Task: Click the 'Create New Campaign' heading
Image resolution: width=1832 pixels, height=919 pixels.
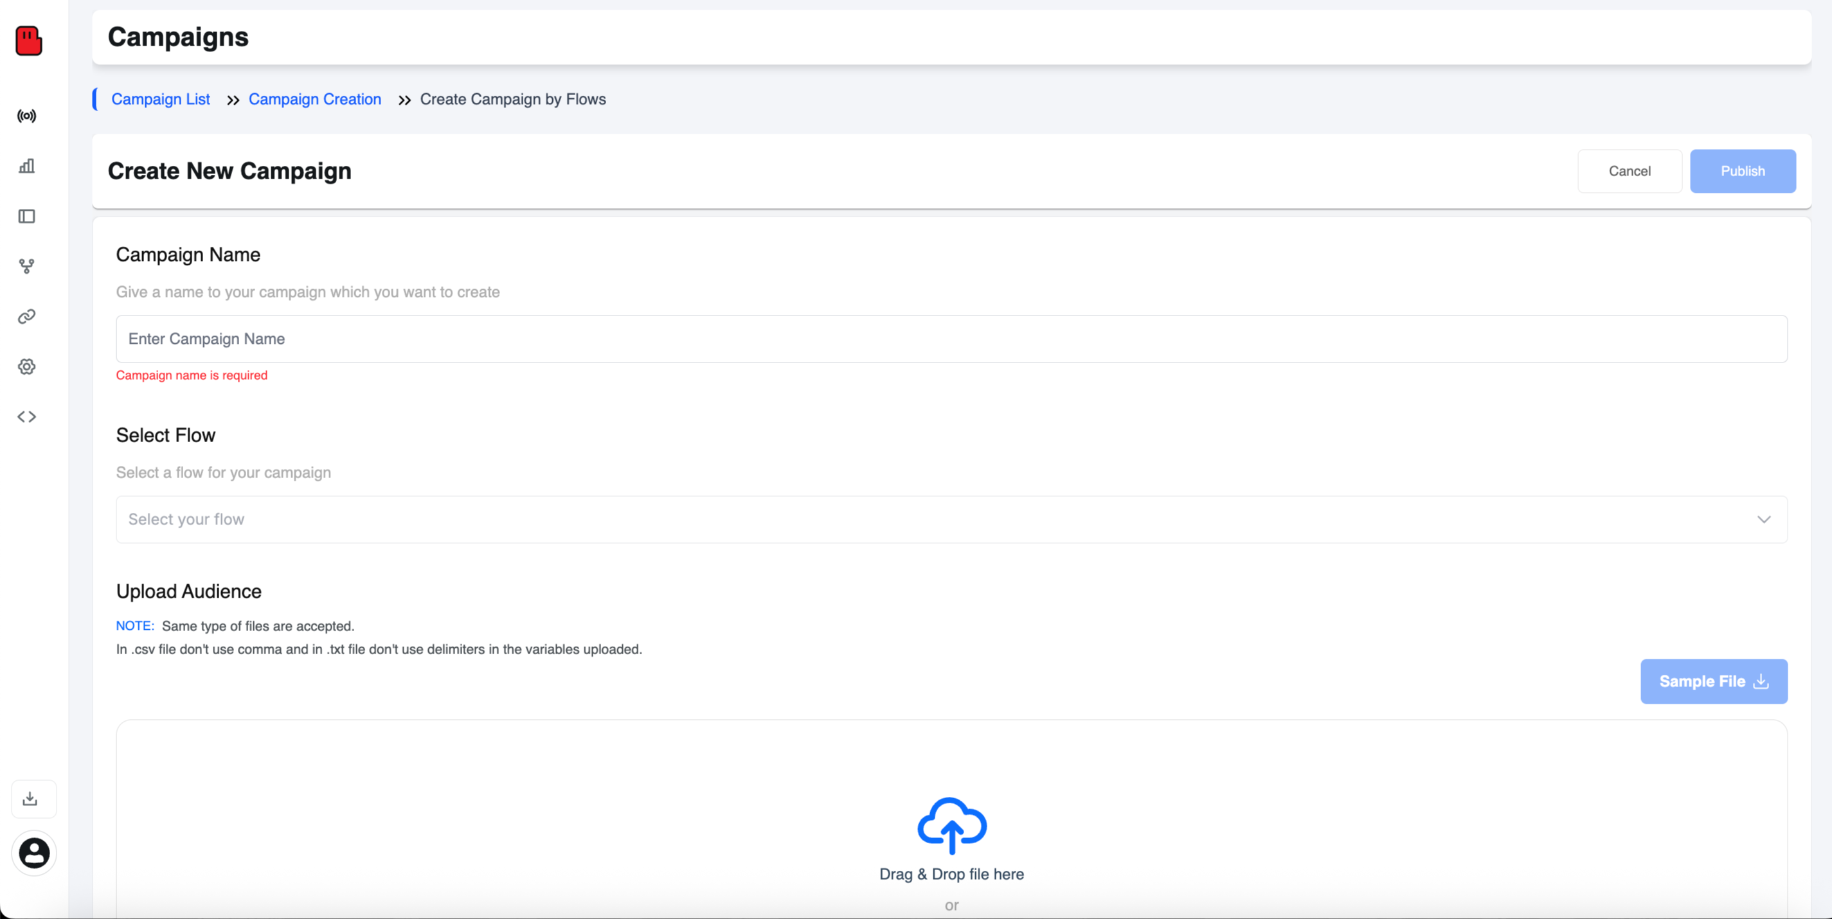Action: tap(229, 172)
